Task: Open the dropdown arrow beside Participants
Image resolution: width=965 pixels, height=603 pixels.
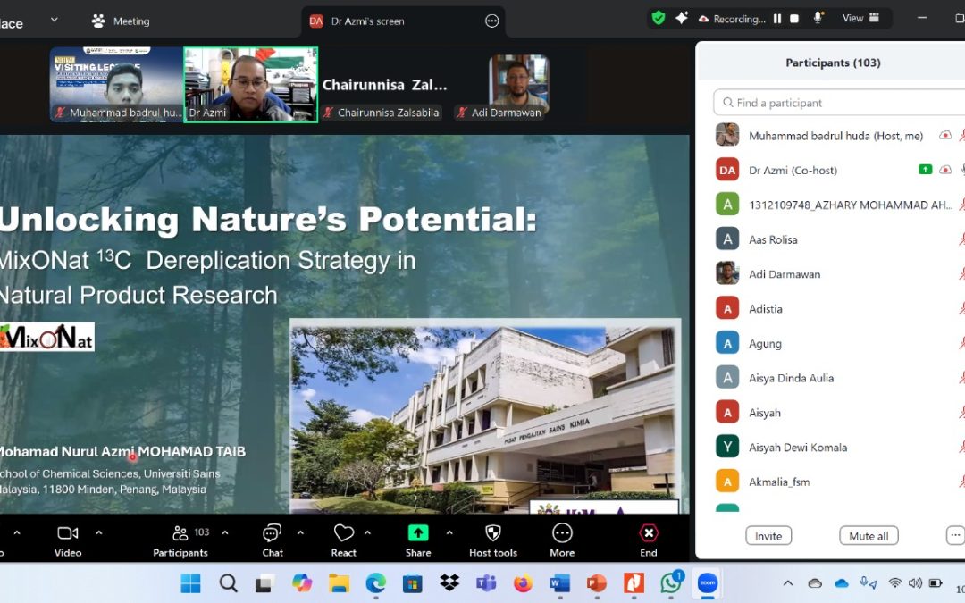Action: pyautogui.click(x=225, y=532)
